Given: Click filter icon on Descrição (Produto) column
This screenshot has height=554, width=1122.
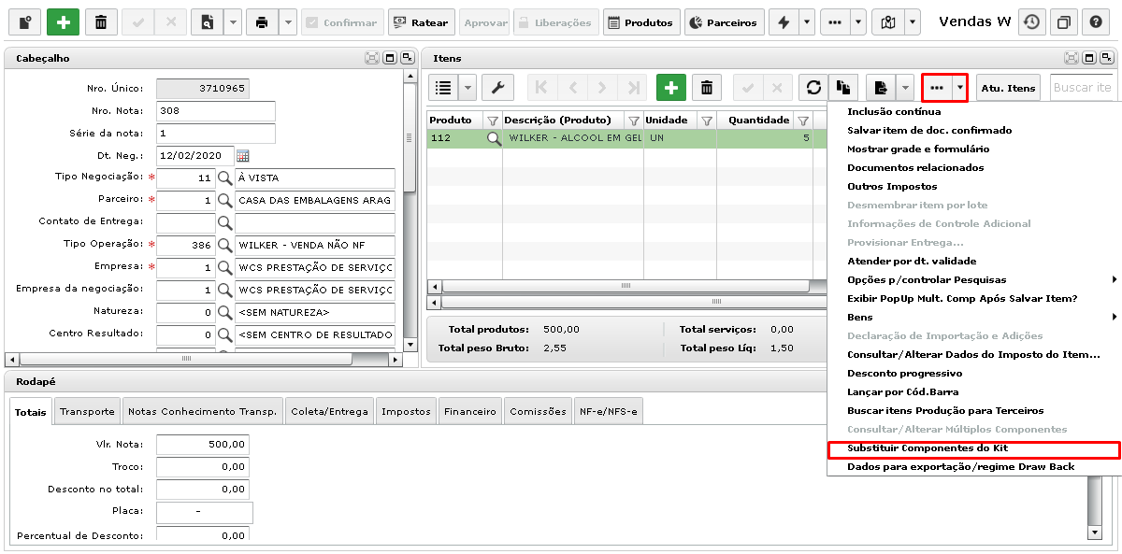Looking at the screenshot, I should click(x=633, y=121).
